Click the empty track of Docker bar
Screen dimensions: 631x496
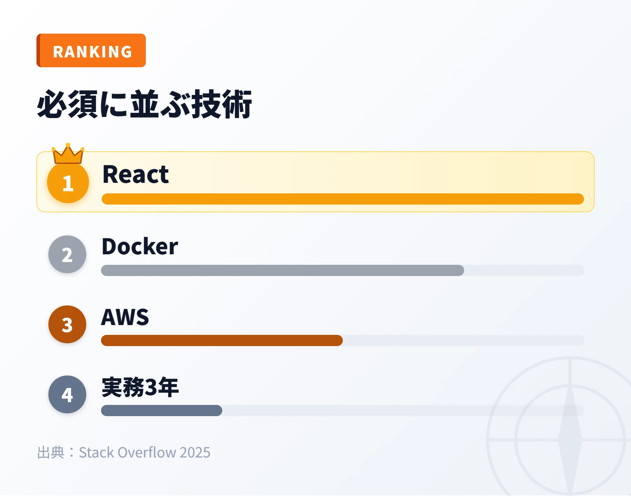[524, 270]
